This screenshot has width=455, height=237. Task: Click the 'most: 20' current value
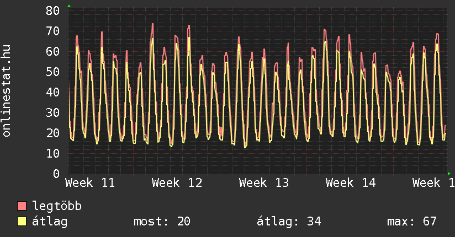tap(162, 222)
